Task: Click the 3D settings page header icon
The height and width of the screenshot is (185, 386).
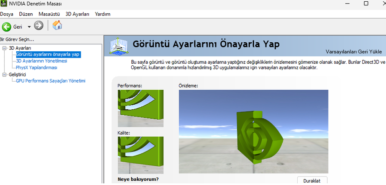Action: pyautogui.click(x=119, y=46)
